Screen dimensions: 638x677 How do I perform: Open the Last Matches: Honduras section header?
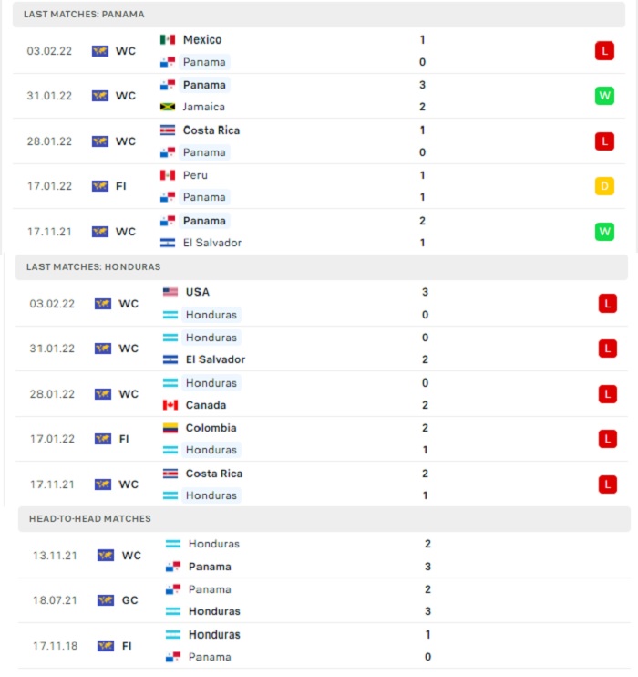322,266
